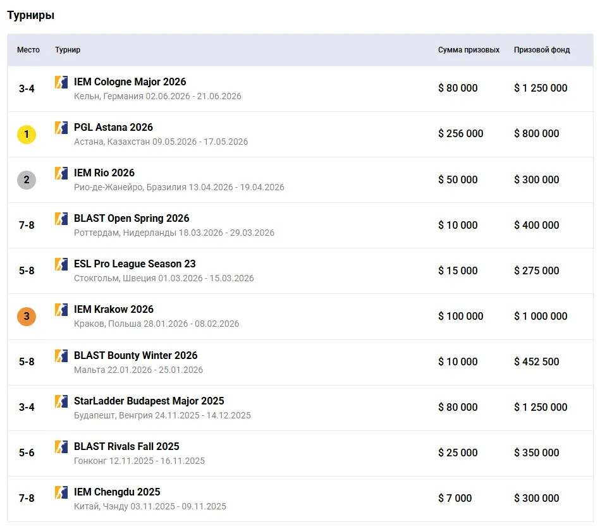This screenshot has height=529, width=600.
Task: Click the 5-6 place for BLAST Rivals Fall
Action: (x=27, y=453)
